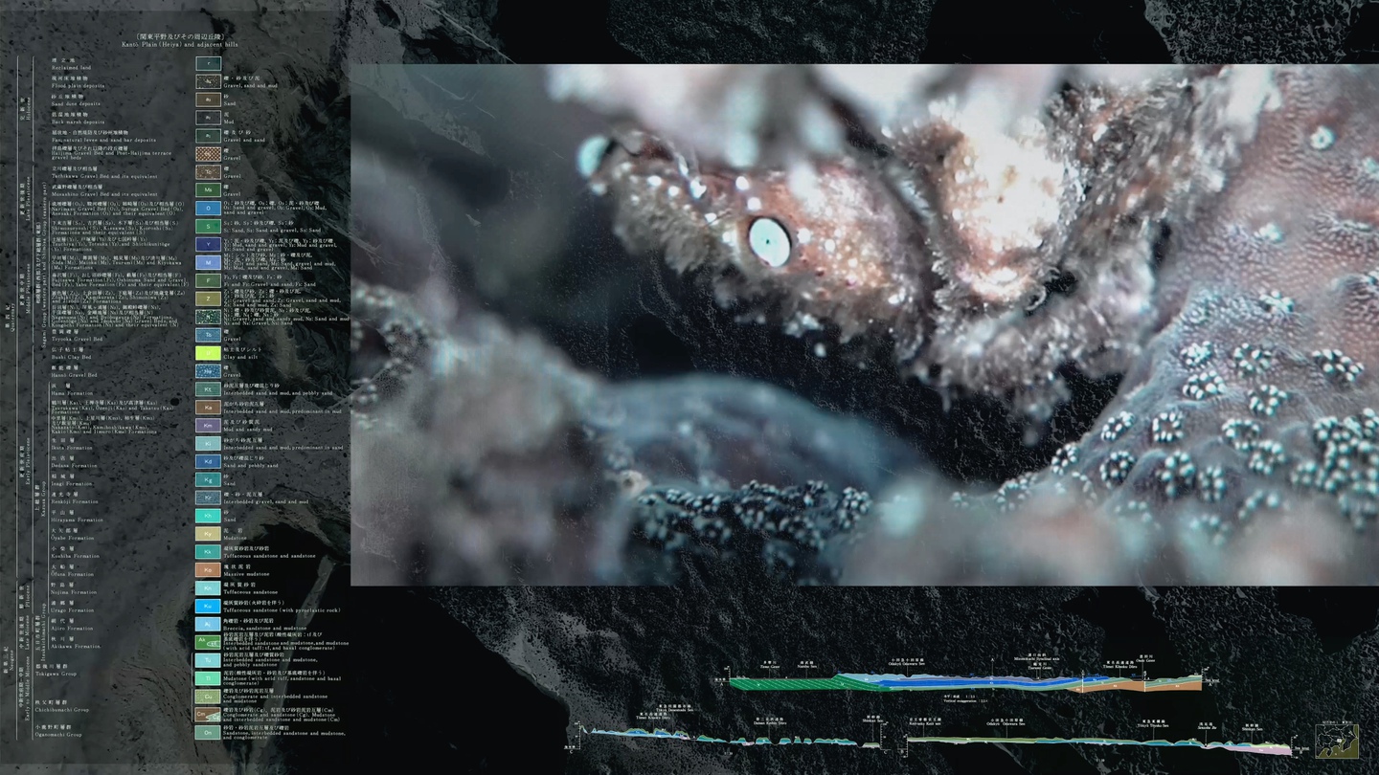Screen dimensions: 1379x775
Task: Pick the bright blue 'Ku' legend swatch
Action: pos(209,606)
